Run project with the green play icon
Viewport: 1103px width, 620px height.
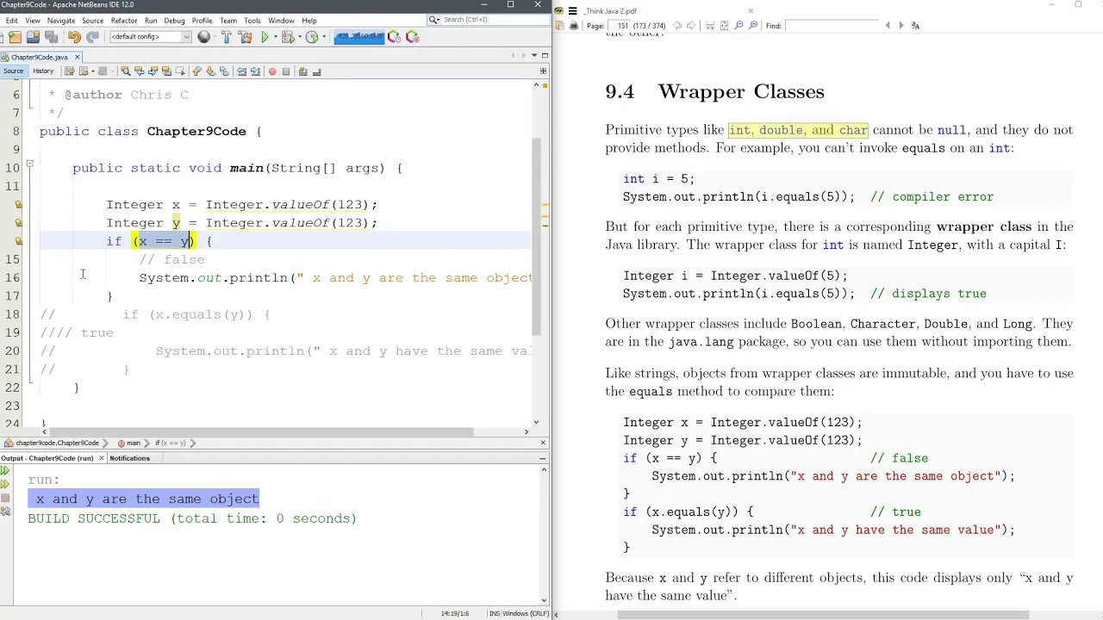265,37
